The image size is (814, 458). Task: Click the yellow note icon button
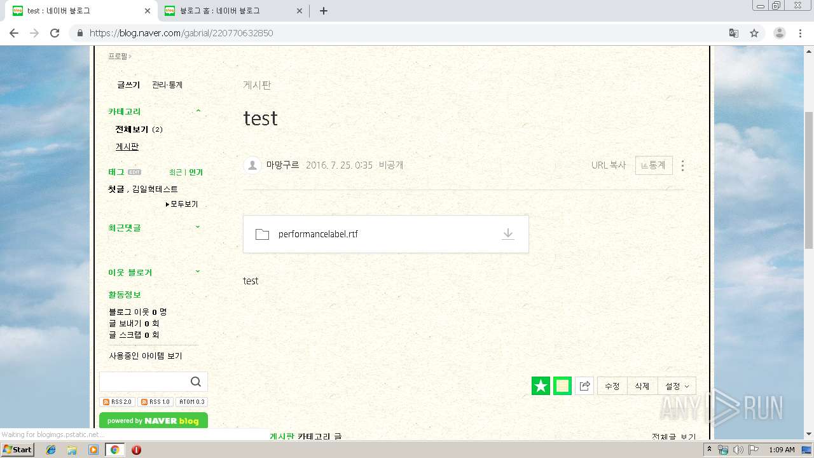coord(562,385)
